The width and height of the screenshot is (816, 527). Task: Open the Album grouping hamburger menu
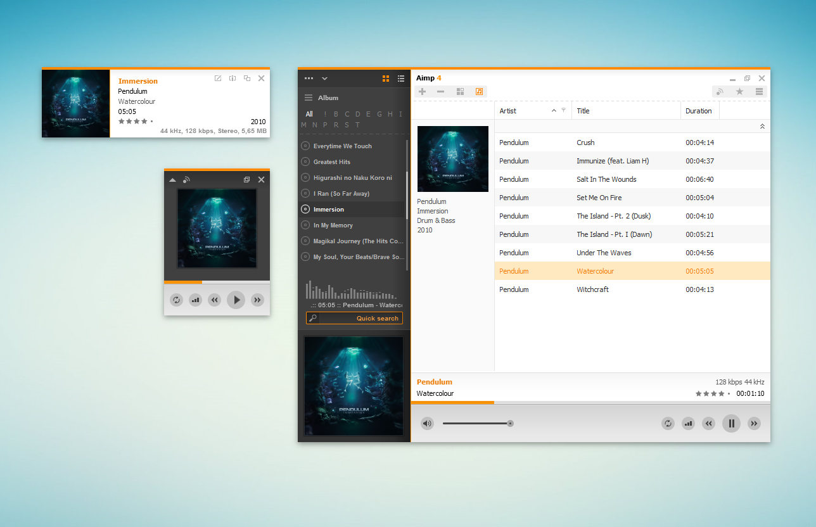309,98
